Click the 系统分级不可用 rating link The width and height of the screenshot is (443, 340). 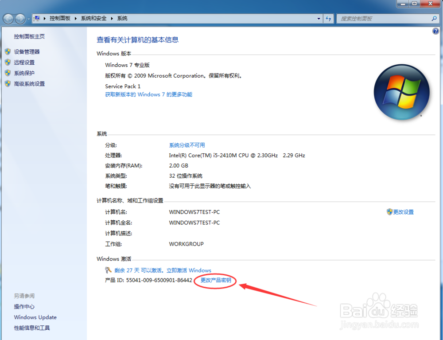pyautogui.click(x=187, y=145)
